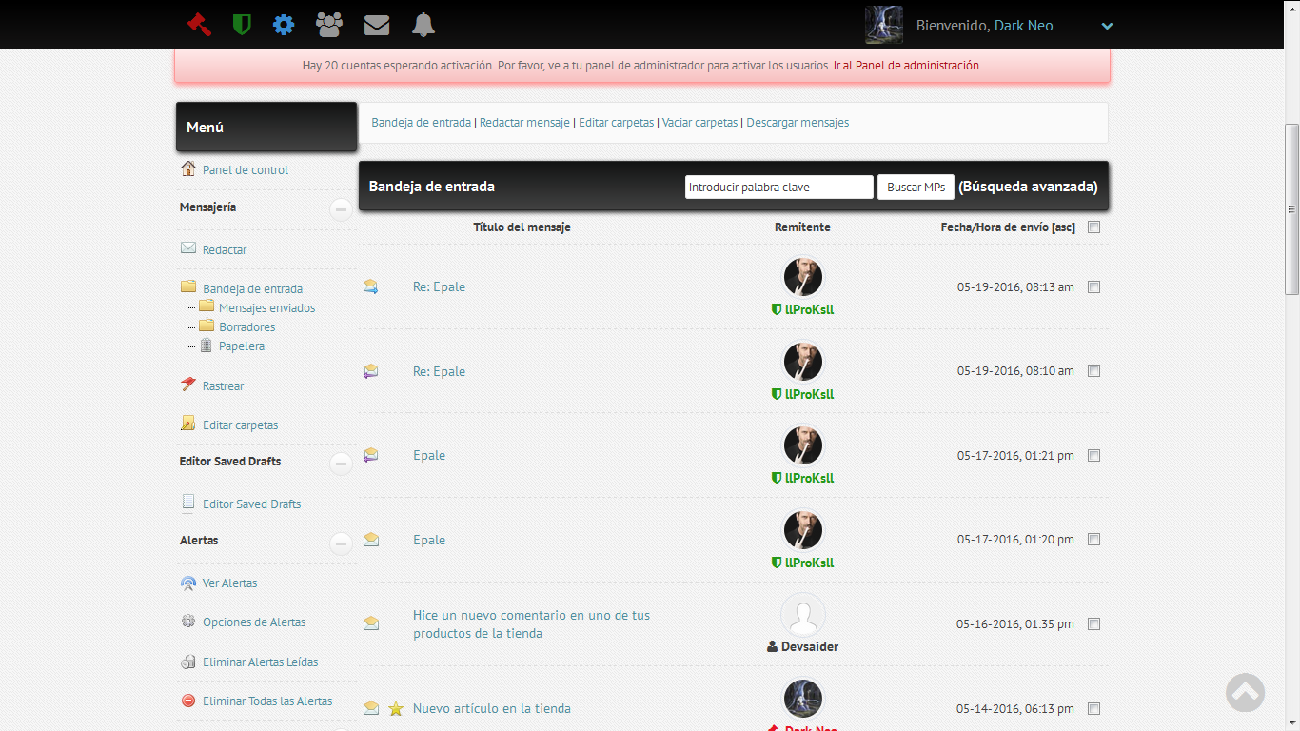The height and width of the screenshot is (731, 1300).
Task: Select Vaciar carpetas in the top navigation
Action: [x=699, y=123]
